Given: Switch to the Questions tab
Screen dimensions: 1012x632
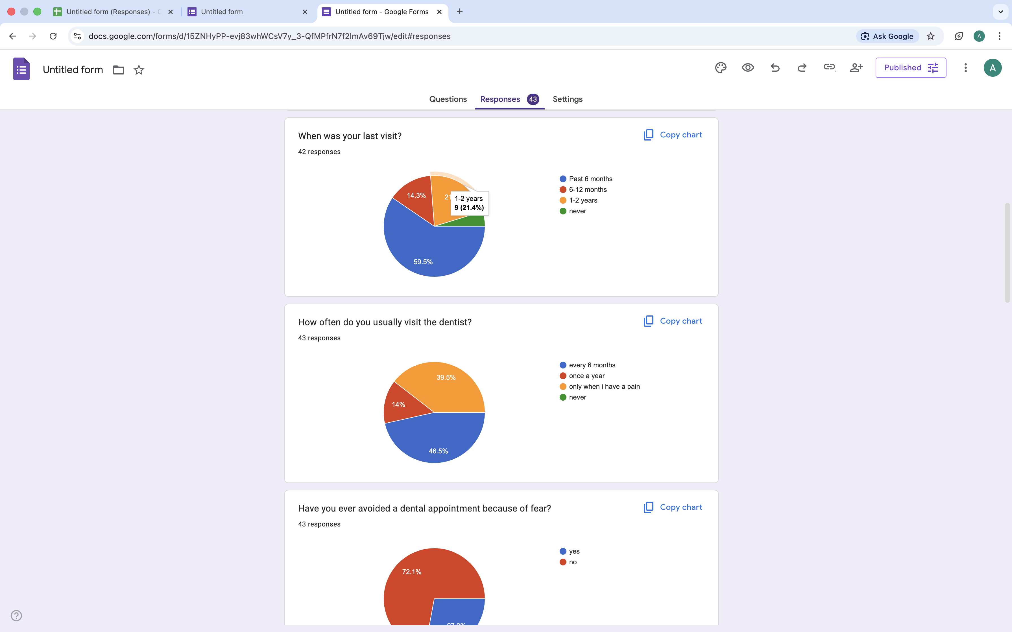Looking at the screenshot, I should (448, 99).
